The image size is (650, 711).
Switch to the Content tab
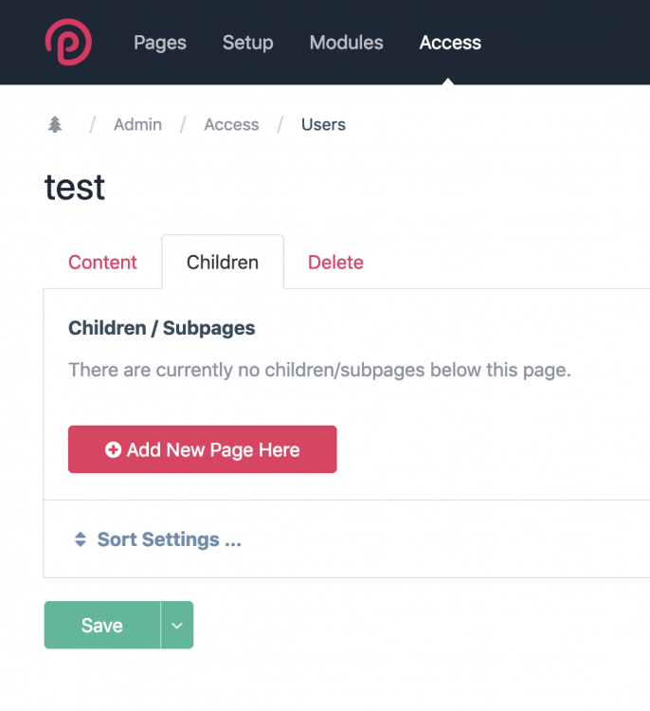click(102, 263)
